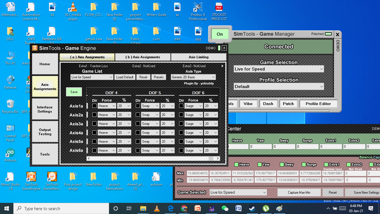Expand the Axis Type dropdown
This screenshot has width=380, height=214.
pyautogui.click(x=193, y=77)
